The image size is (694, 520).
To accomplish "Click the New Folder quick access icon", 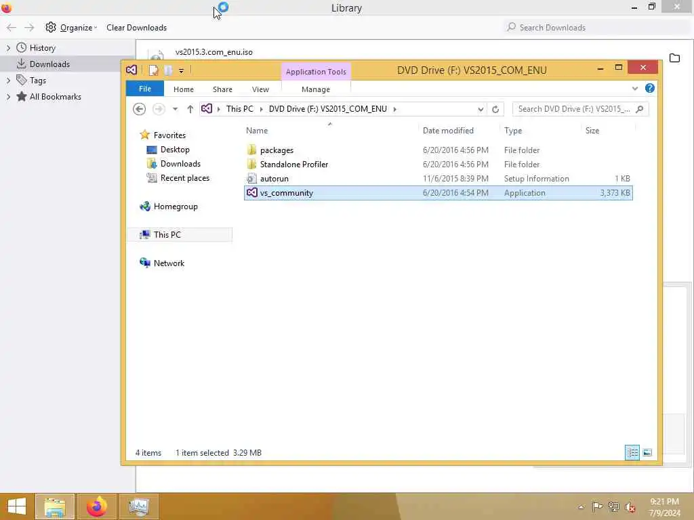I will 168,70.
